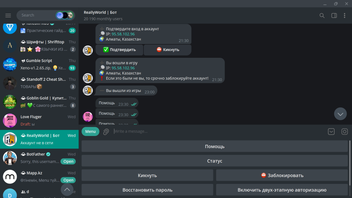Open the IP link in Вы вошли message
The height and width of the screenshot is (198, 352).
[123, 68]
